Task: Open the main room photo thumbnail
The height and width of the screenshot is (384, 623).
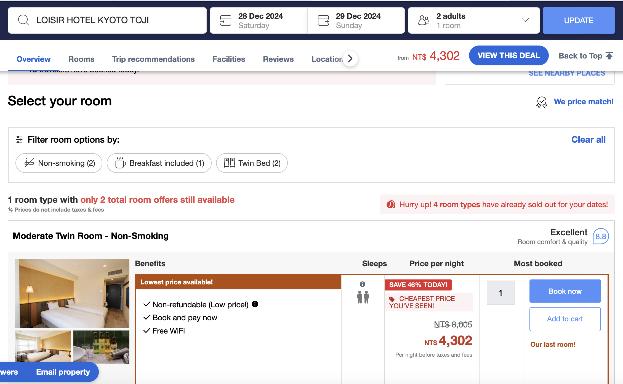Action: coord(72,294)
